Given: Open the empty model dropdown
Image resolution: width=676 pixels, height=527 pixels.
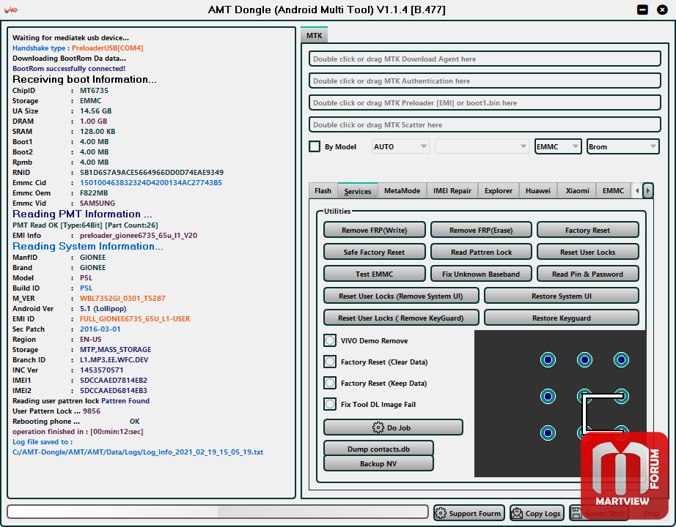Looking at the screenshot, I should tap(482, 147).
